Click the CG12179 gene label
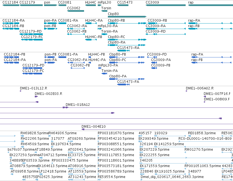 pyautogui.click(x=27, y=2)
